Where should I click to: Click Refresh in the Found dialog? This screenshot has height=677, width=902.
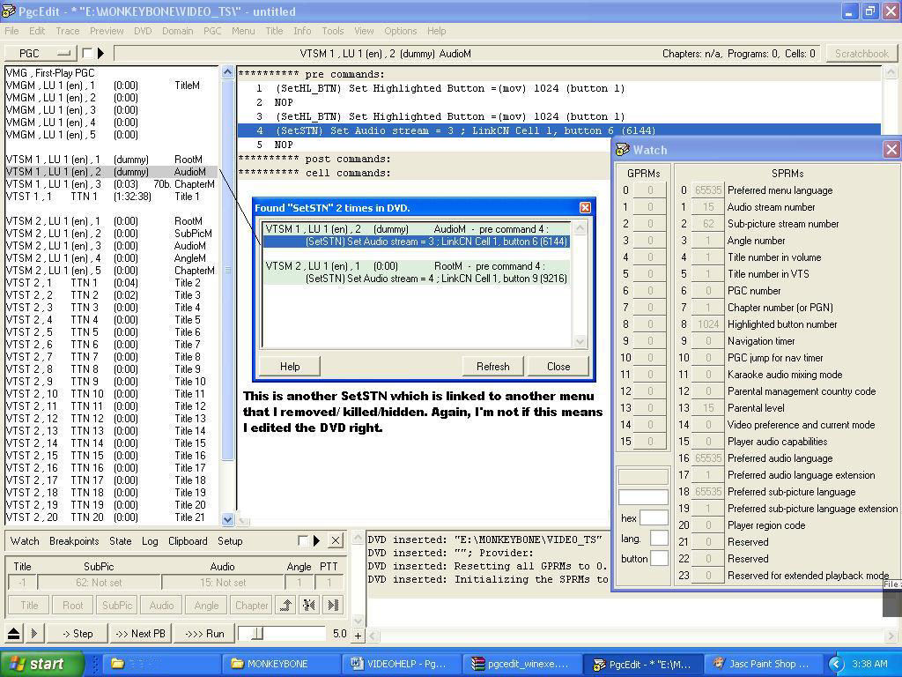point(493,367)
